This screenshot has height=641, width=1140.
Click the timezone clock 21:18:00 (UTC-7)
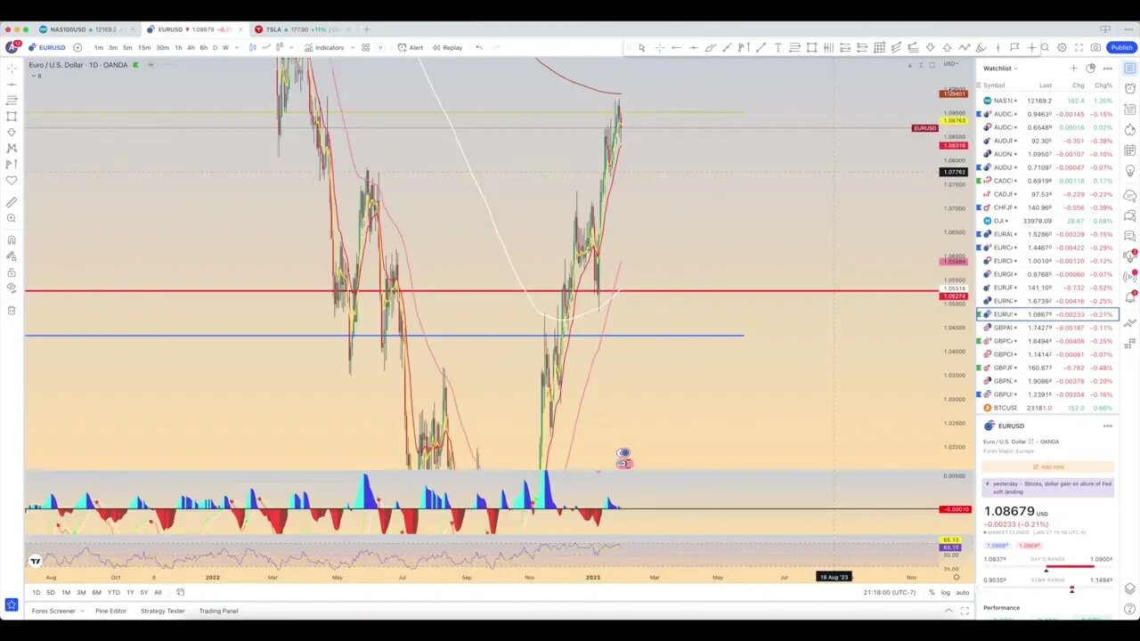(889, 592)
